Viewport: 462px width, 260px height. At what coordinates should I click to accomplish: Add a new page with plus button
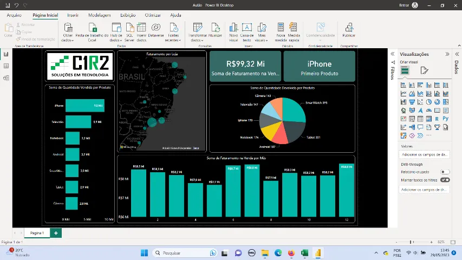pos(56,232)
